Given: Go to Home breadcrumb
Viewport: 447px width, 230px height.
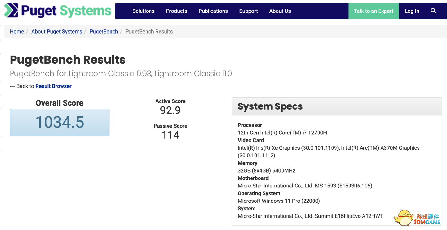Looking at the screenshot, I should 17,32.
